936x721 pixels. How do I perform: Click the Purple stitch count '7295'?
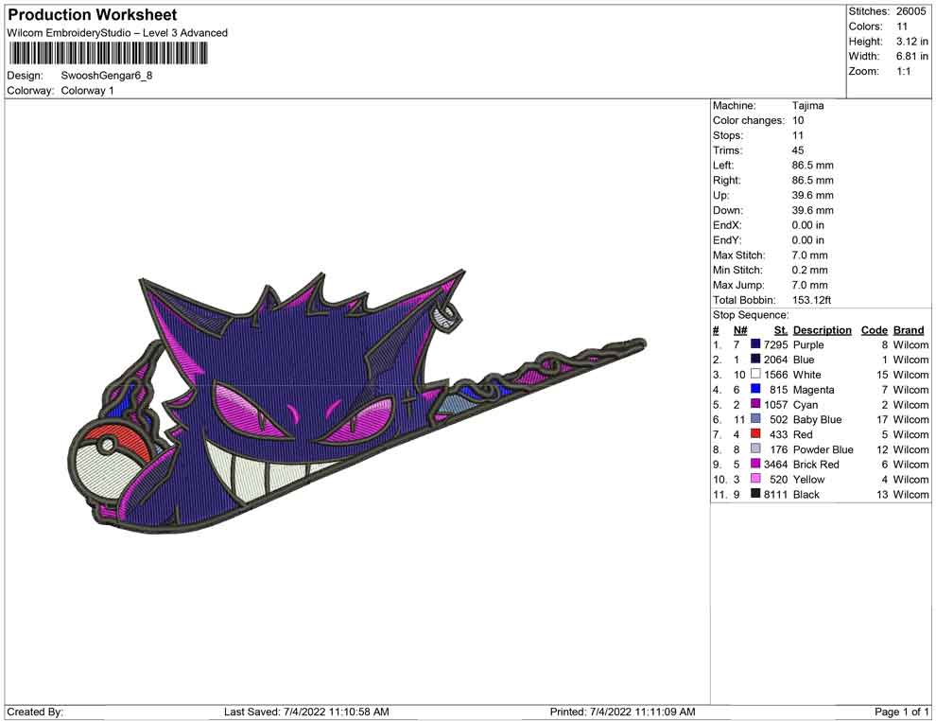[775, 344]
